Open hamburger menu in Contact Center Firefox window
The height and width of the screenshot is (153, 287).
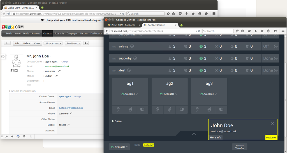point(283,31)
